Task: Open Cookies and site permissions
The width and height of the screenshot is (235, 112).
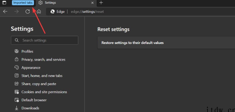Action: [44, 92]
